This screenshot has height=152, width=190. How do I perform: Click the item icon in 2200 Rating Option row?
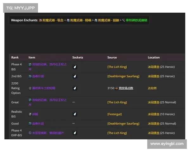[30, 88]
